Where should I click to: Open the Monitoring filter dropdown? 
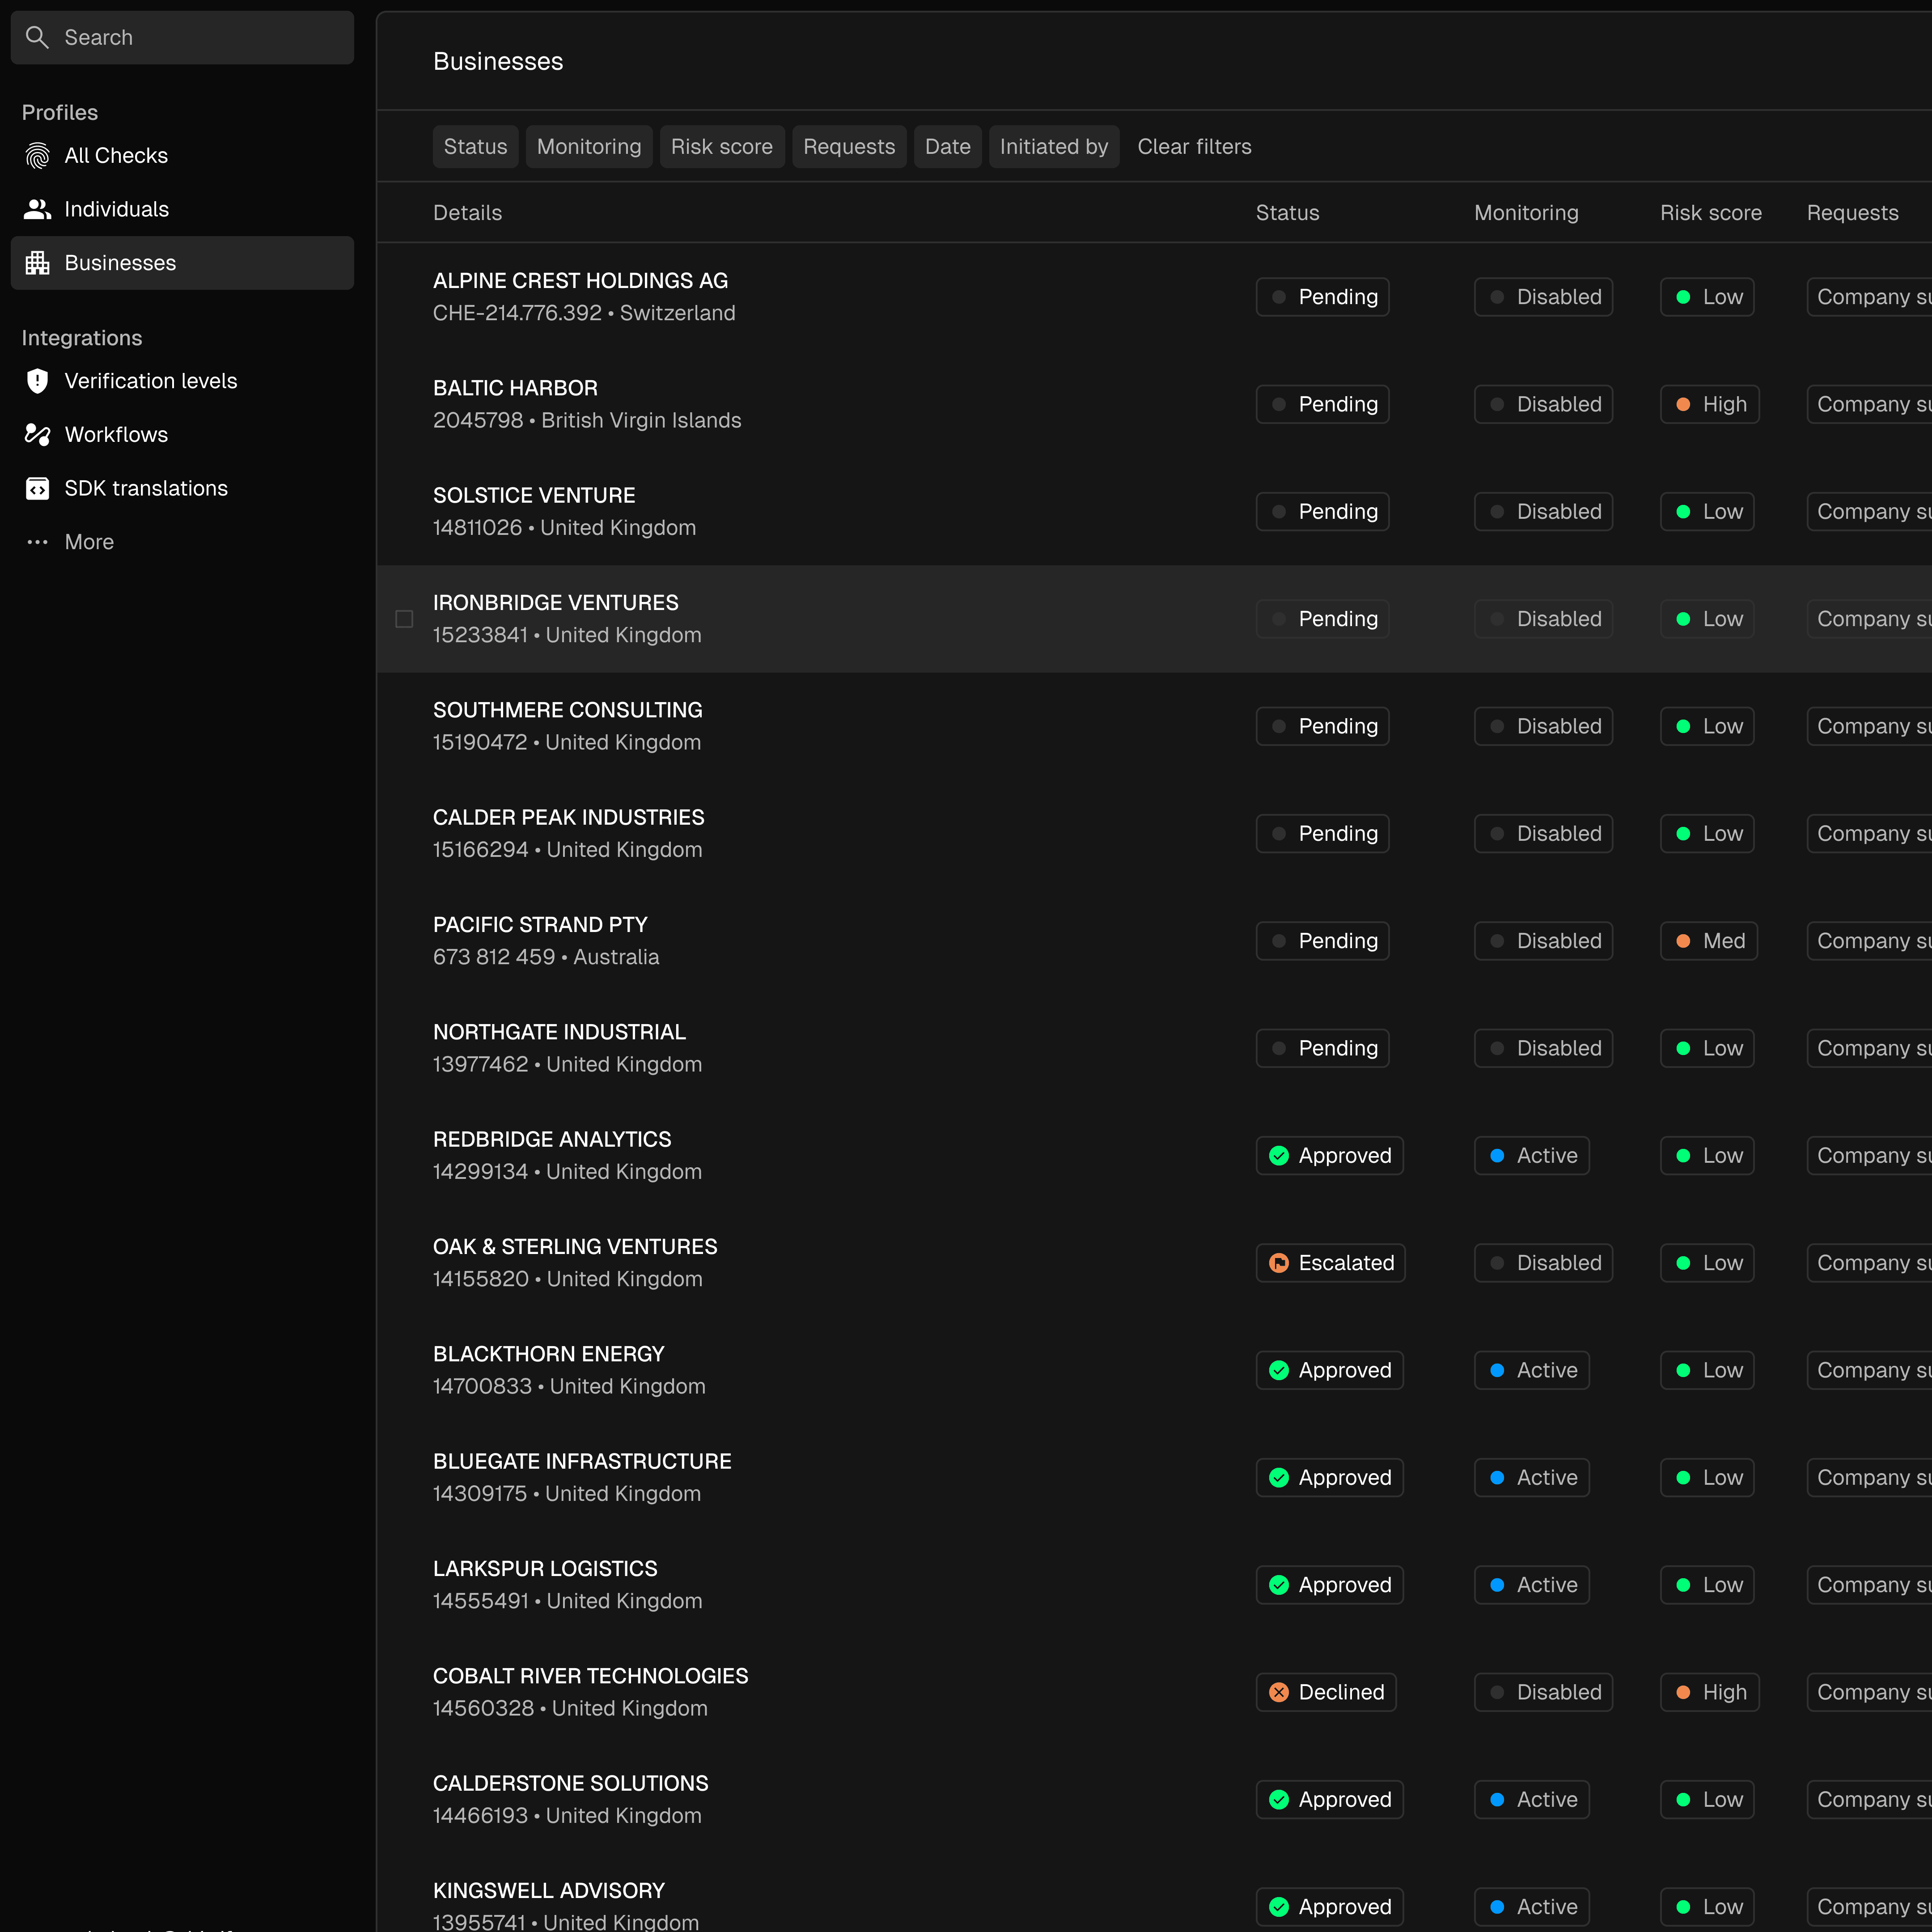588,147
